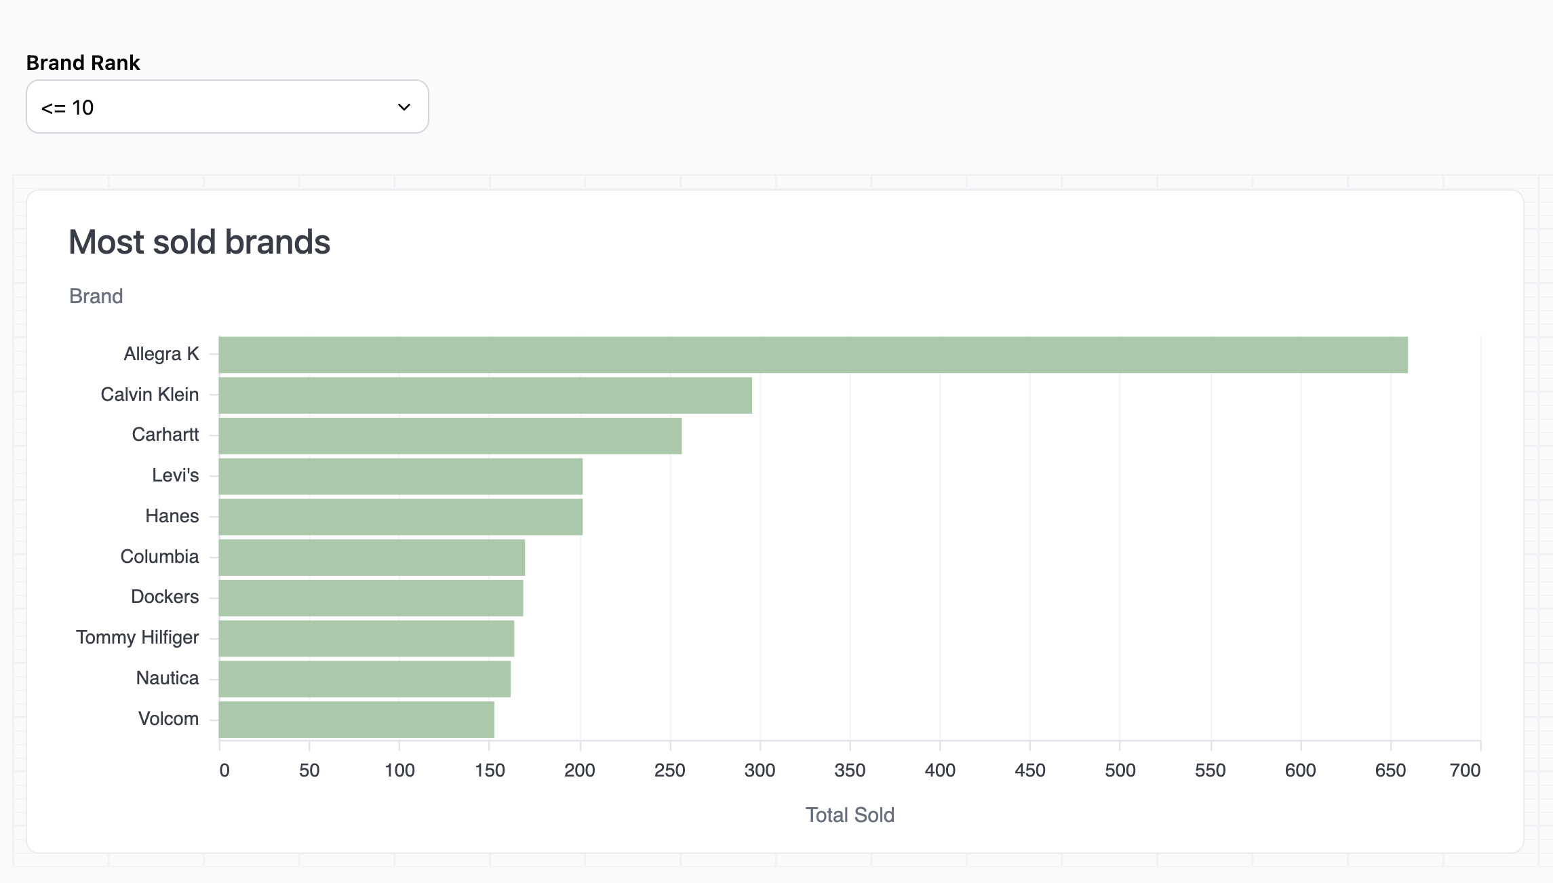Click the dropdown chevron arrow icon
1553x883 pixels.
404,107
